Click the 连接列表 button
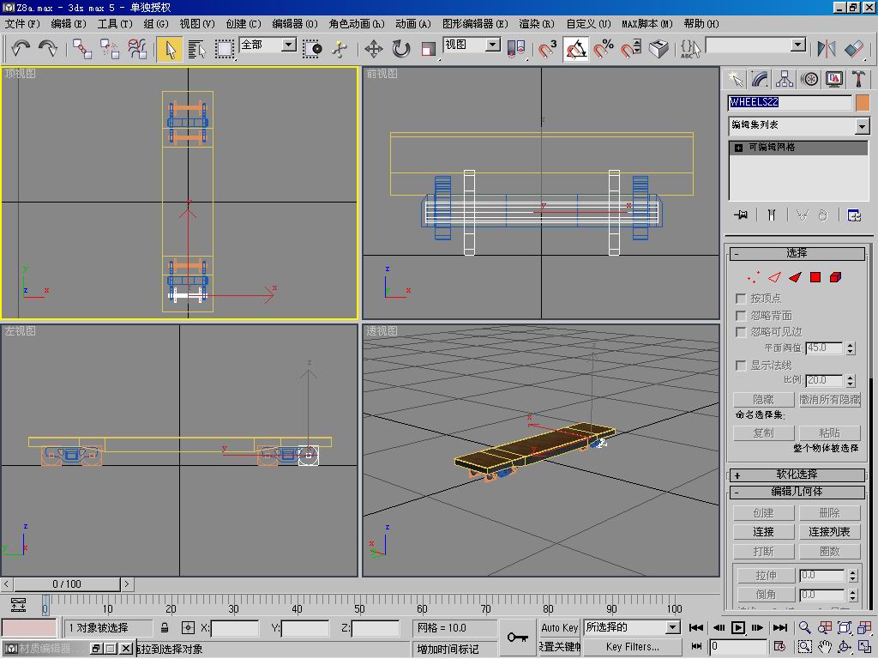The height and width of the screenshot is (659, 878). [x=829, y=532]
